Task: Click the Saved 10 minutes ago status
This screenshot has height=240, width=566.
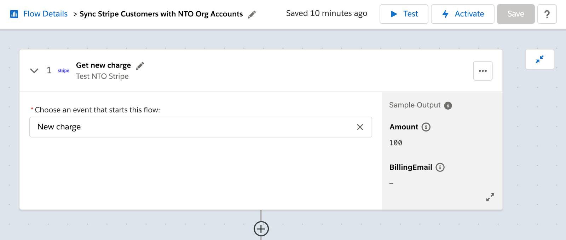Action: pyautogui.click(x=327, y=13)
